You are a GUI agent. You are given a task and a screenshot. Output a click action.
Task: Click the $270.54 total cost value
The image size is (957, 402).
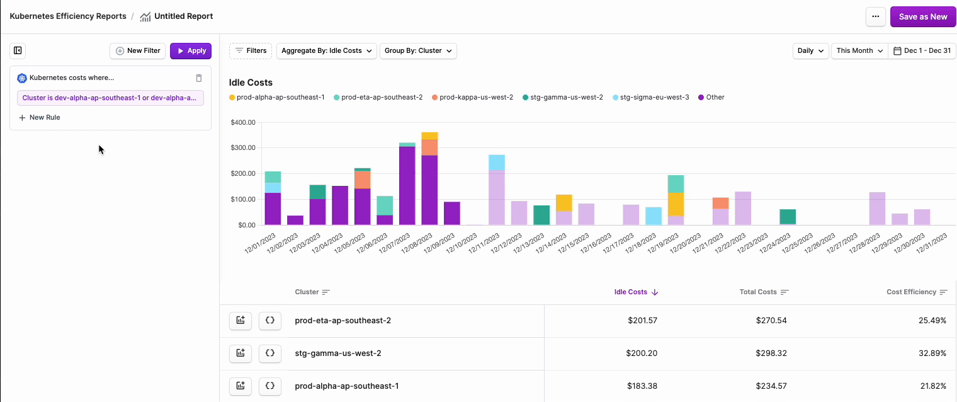[771, 320]
